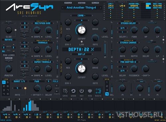Click the LFO copy (C) icon
Image resolution: width=166 pixels, height=122 pixels.
tap(57, 86)
